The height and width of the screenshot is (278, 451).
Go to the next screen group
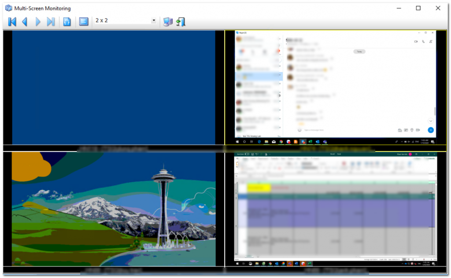pos(38,22)
